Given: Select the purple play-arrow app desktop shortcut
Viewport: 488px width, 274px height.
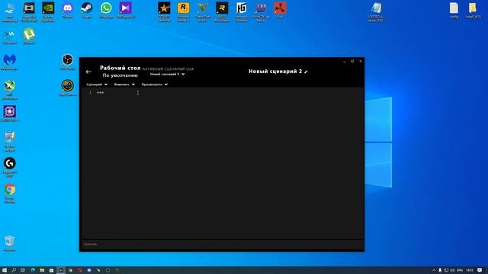Looking at the screenshot, I should [x=125, y=11].
